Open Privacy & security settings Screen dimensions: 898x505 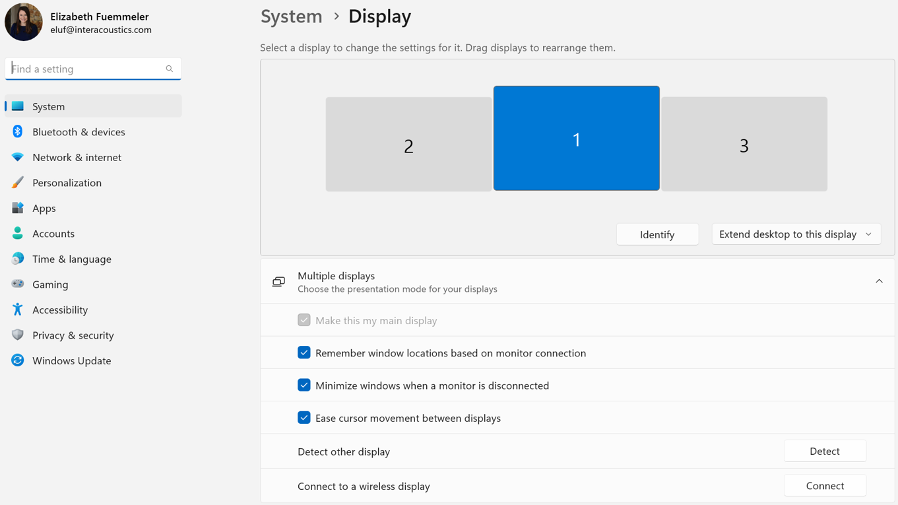pos(73,335)
